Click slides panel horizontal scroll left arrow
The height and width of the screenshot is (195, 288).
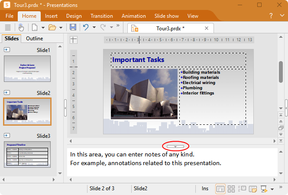[x=3, y=179]
